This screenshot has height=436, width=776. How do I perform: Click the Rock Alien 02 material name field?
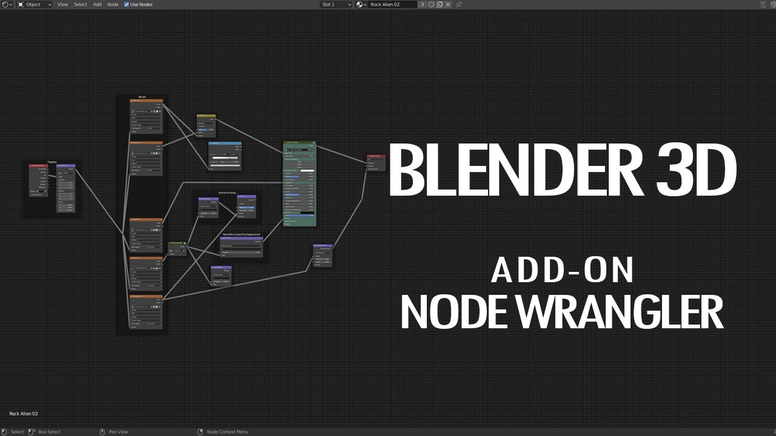coord(393,4)
